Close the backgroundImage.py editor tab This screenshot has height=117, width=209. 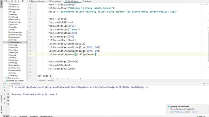click(46, 1)
